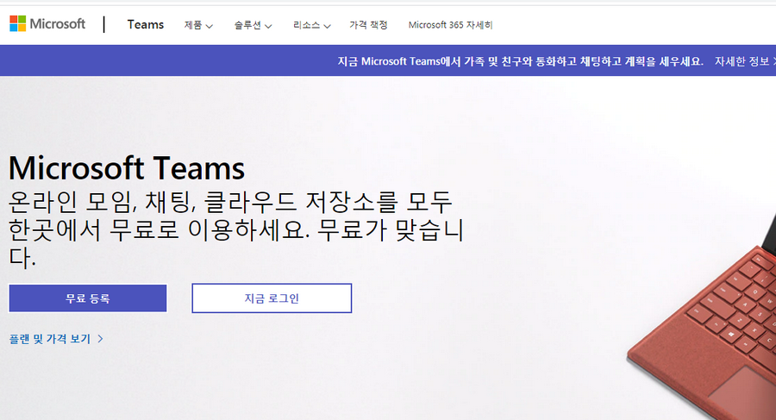Screen dimensions: 776x420
Task: Click the banner text about Microsoft Teams 가족 및 친구
Action: tap(520, 61)
